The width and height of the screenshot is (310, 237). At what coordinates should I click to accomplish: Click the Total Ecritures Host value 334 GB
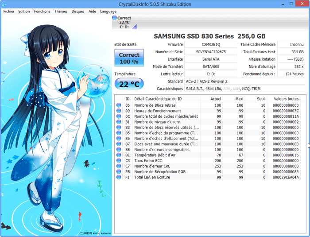coord(291,52)
